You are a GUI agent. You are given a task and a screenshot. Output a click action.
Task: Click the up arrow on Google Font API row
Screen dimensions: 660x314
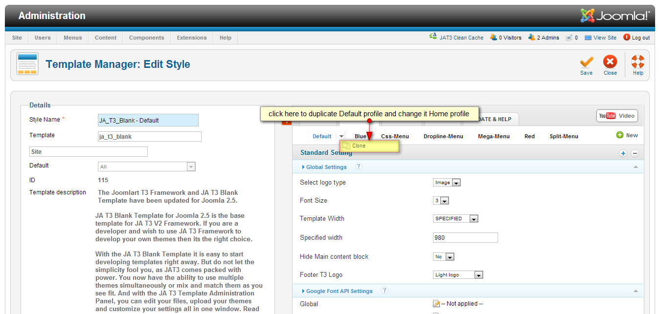(635, 291)
